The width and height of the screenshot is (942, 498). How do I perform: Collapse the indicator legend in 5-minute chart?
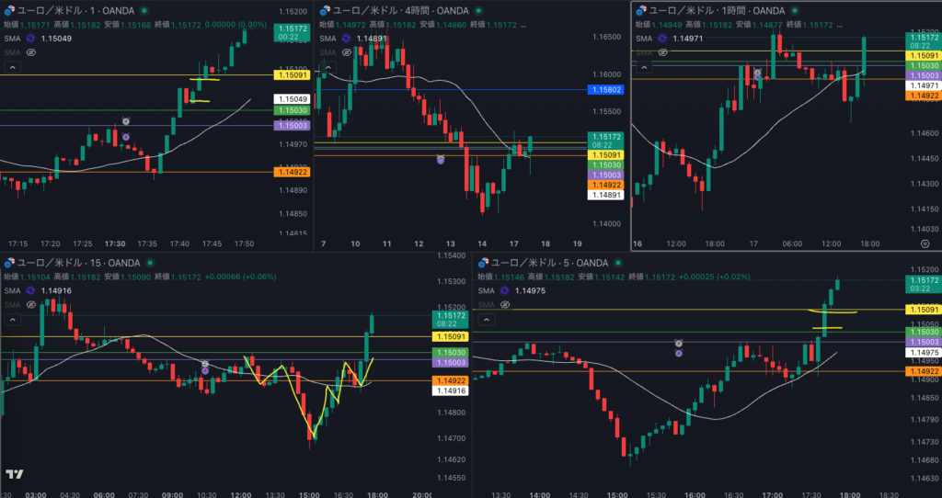pos(485,320)
